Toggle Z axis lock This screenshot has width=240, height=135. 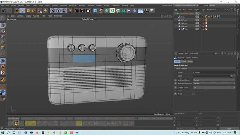tap(64, 11)
